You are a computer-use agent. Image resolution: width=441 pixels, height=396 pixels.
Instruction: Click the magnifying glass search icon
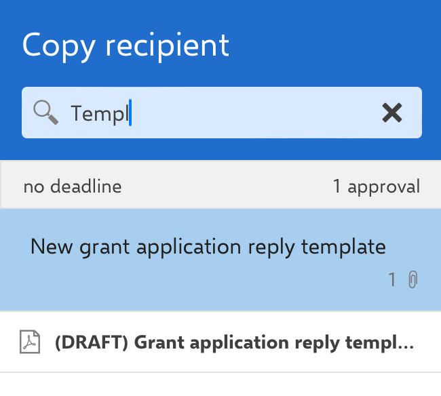[45, 113]
